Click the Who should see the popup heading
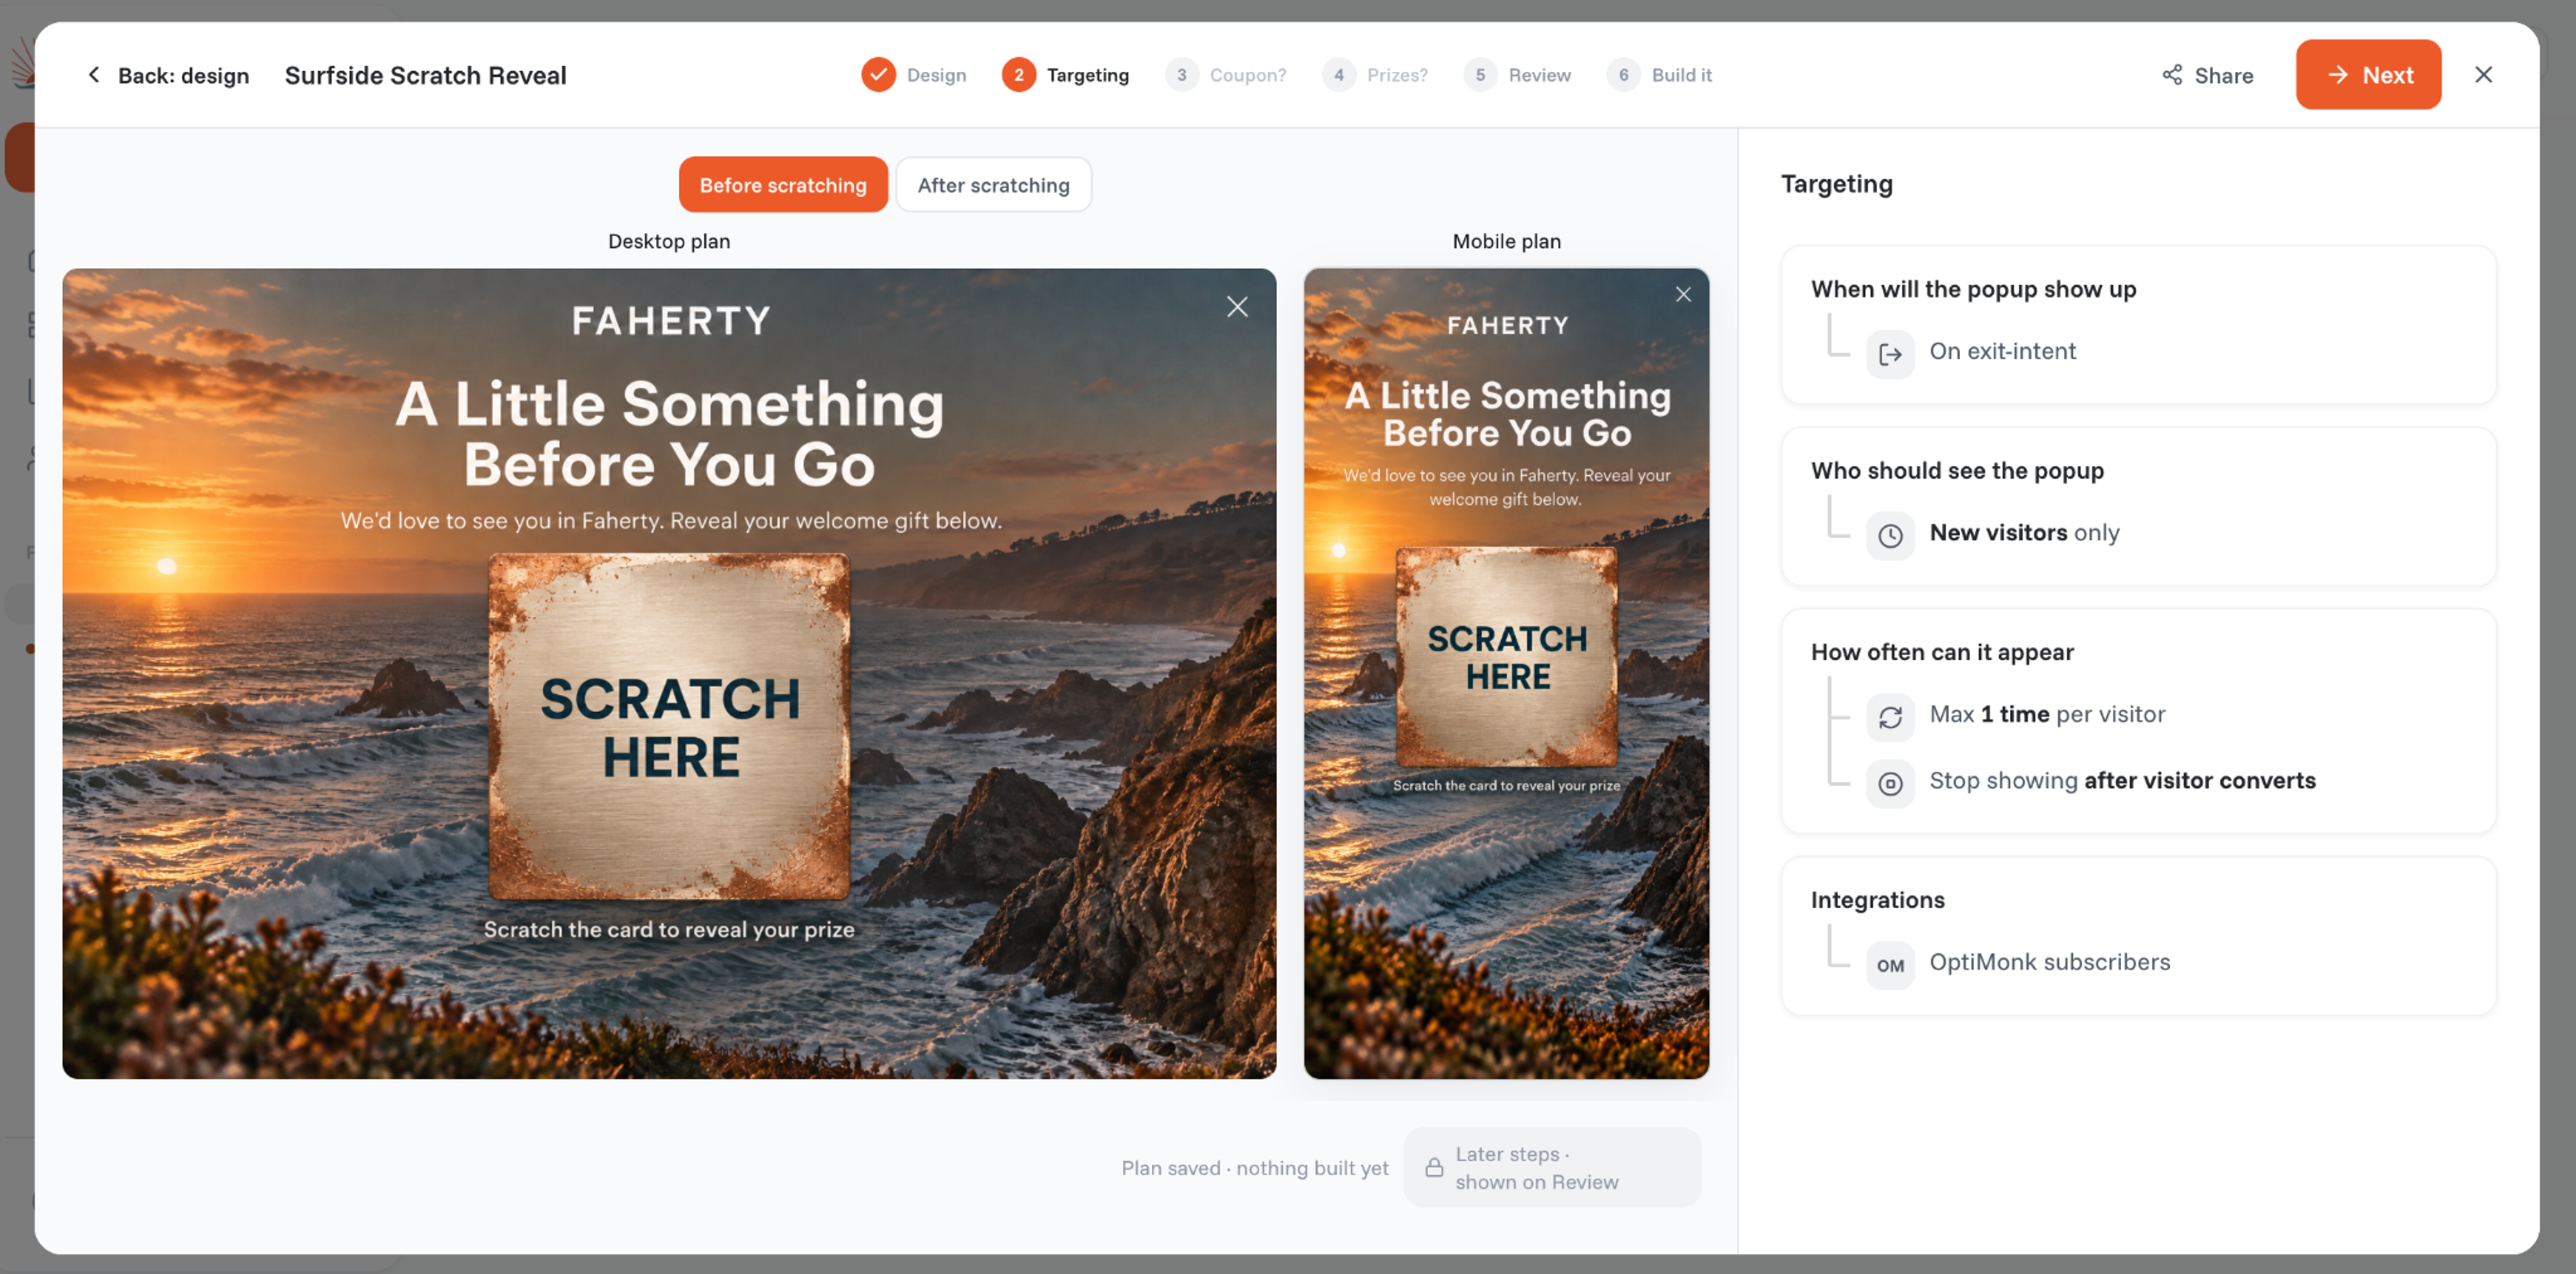The width and height of the screenshot is (2576, 1274). [1957, 471]
